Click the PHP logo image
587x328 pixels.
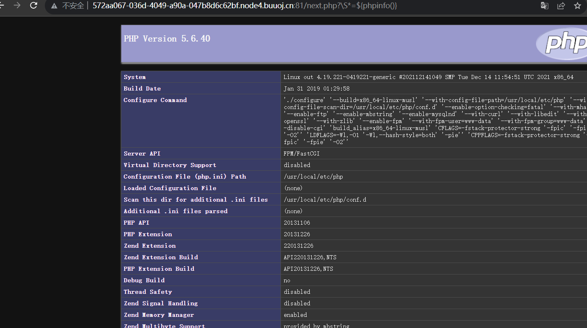click(562, 43)
